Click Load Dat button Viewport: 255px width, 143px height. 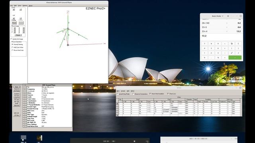pyautogui.click(x=17, y=98)
